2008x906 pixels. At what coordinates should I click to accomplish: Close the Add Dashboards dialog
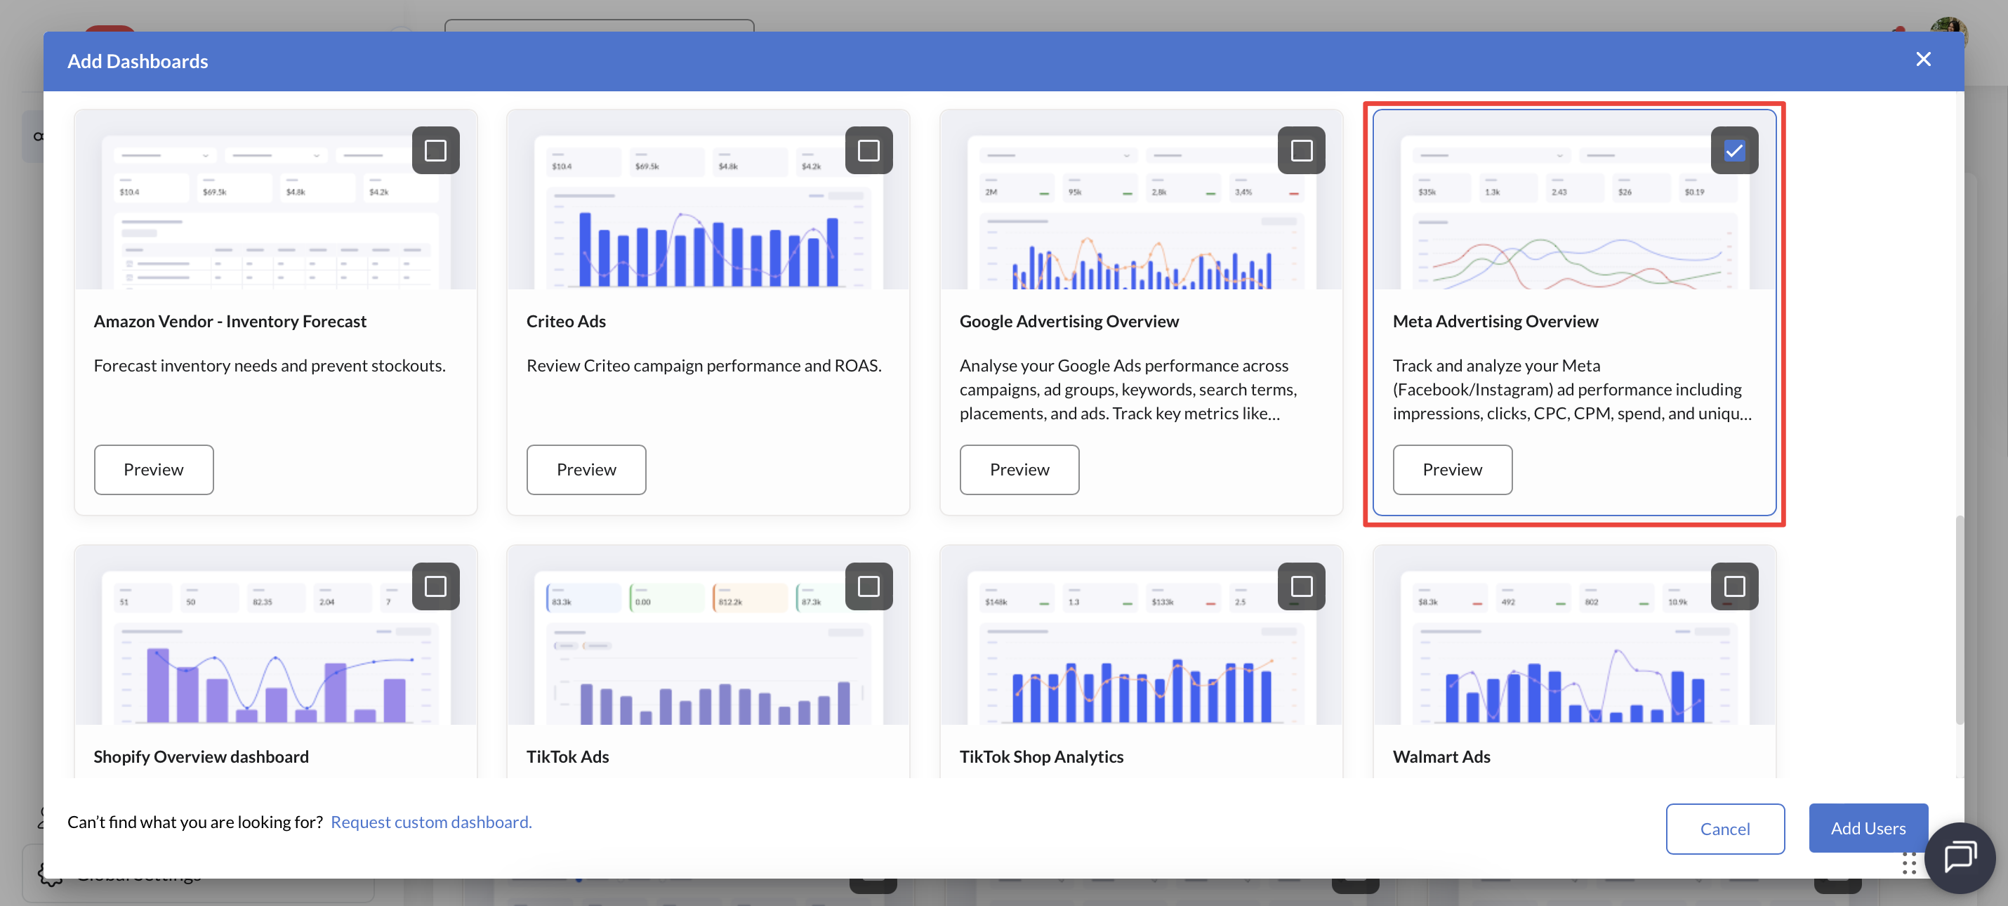1923,59
